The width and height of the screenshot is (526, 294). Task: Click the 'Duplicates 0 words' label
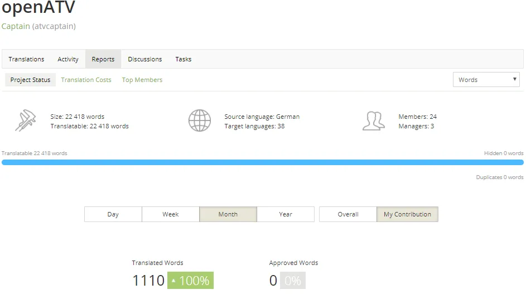coord(500,177)
